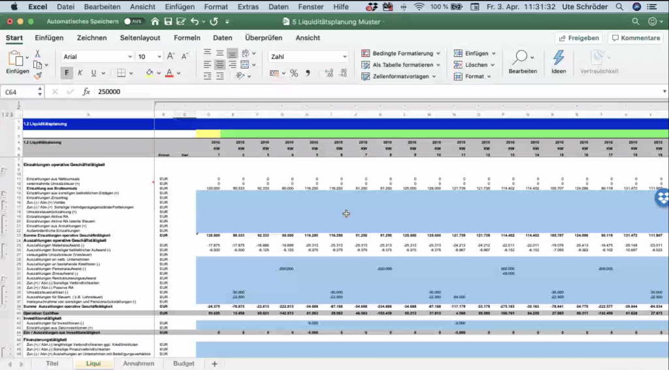Screen dimensions: 669x370
Task: Save the workbook with the disk icon
Action: click(x=168, y=22)
